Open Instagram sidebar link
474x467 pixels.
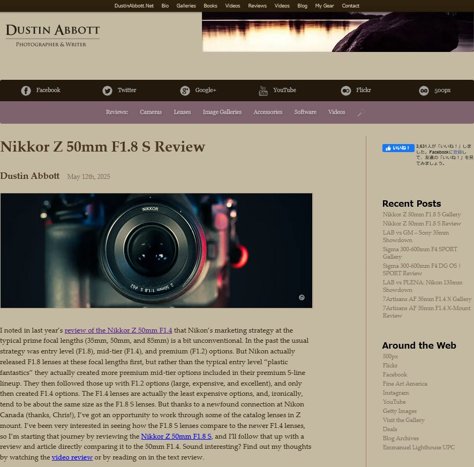[x=396, y=393]
